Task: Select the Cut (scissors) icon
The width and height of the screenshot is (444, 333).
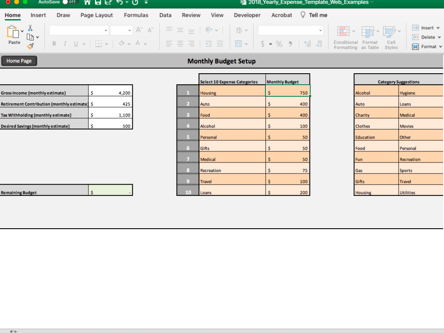Action: coord(30,28)
